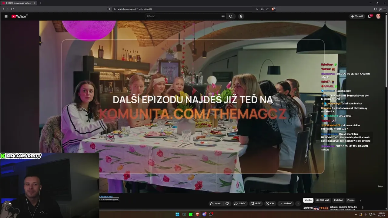Select the Seznamovací party browser tab
This screenshot has width=388, height=218.
point(19,3)
